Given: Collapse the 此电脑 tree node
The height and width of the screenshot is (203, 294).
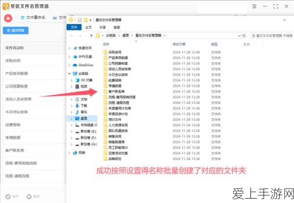Looking at the screenshot, I should point(70,74).
